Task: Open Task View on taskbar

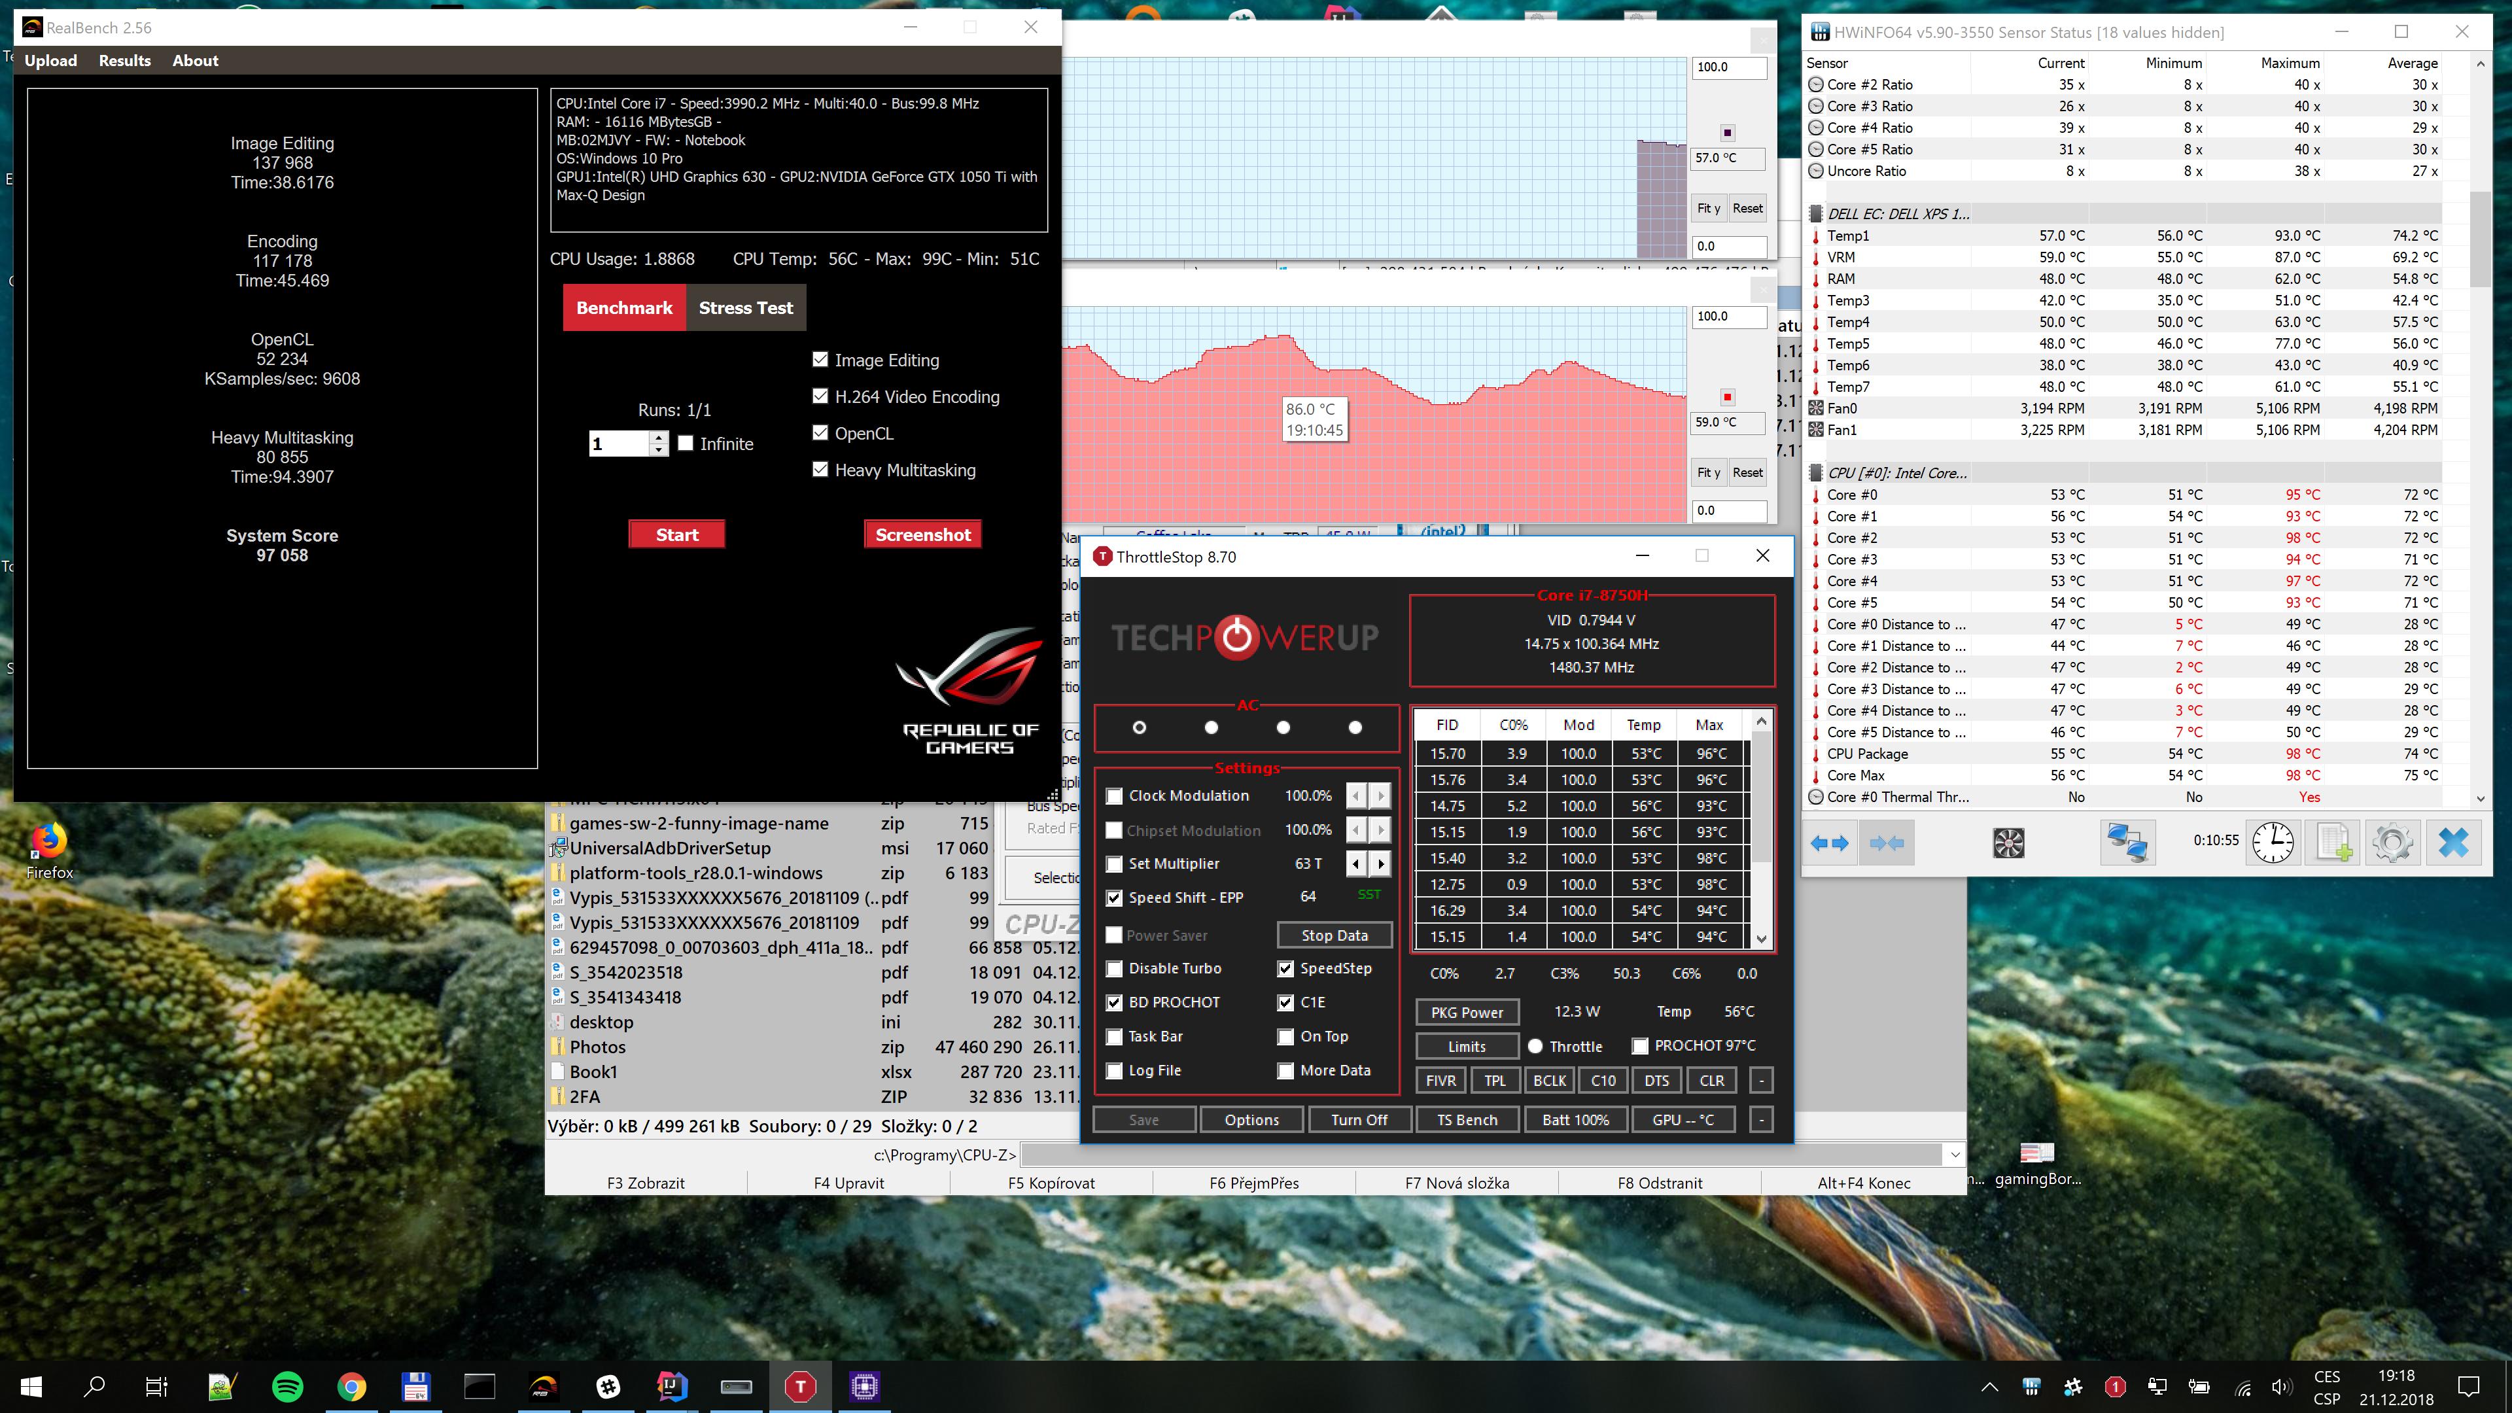Action: pyautogui.click(x=156, y=1386)
